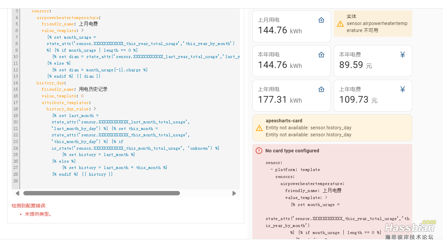Click home energy icon on 上年用电 card
This screenshot has width=443, height=243.
321,89
